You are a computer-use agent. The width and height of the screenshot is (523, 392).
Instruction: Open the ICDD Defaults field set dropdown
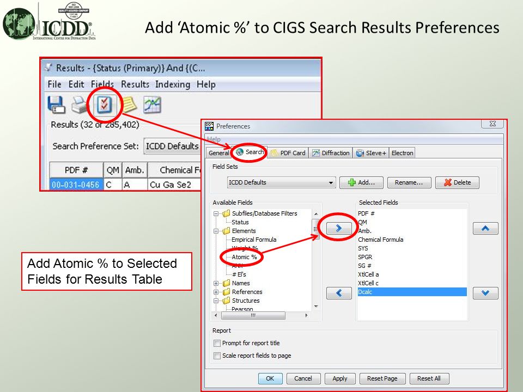[282, 182]
